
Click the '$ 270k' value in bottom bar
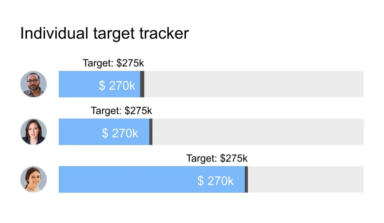pos(216,181)
